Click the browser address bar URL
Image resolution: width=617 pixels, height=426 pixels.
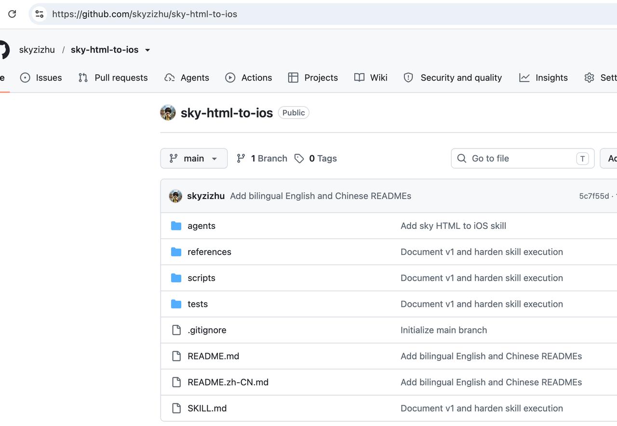coord(145,14)
